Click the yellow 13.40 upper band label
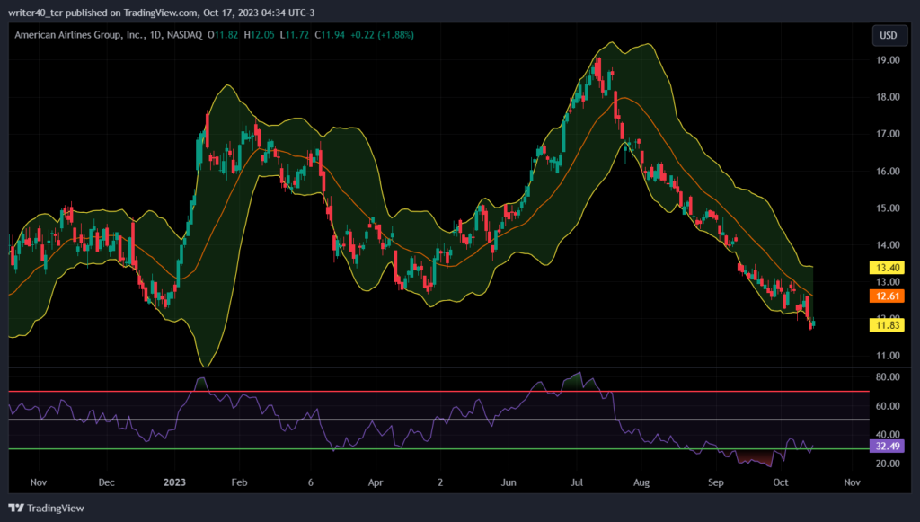The image size is (920, 522). tap(887, 268)
